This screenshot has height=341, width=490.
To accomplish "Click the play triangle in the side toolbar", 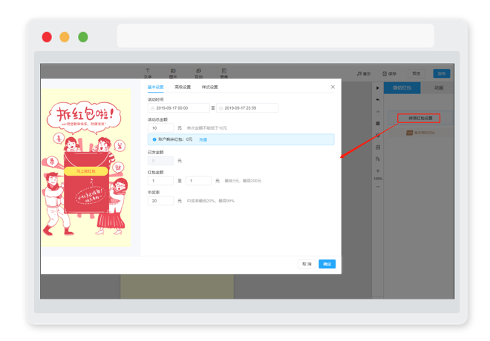I will 378,88.
